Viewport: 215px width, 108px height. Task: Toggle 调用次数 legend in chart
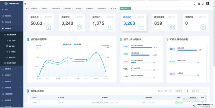pos(68,44)
